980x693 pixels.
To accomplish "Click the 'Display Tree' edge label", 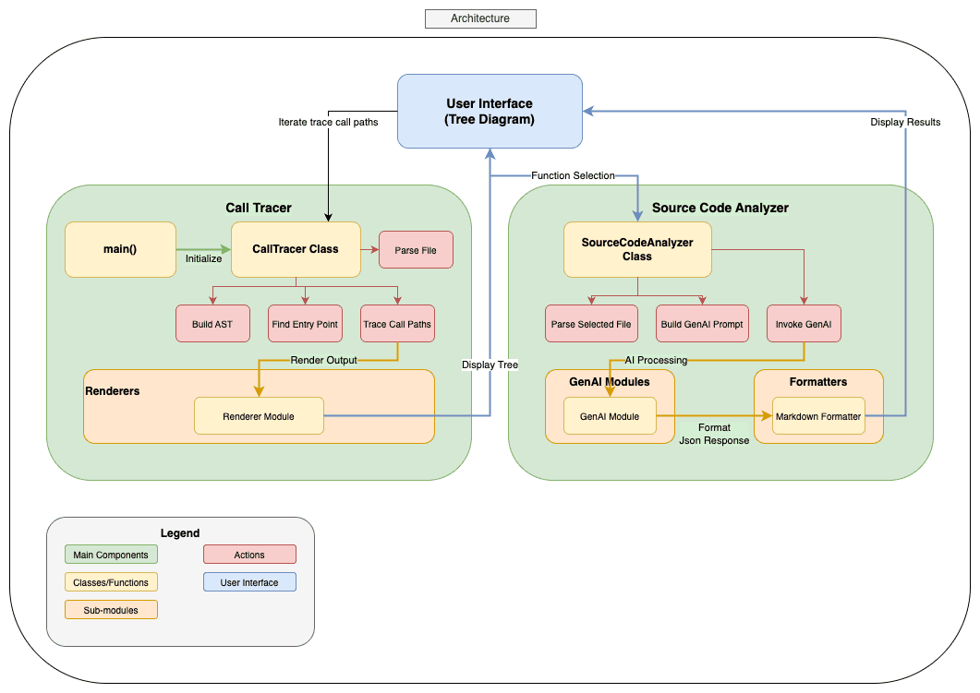I will click(490, 364).
